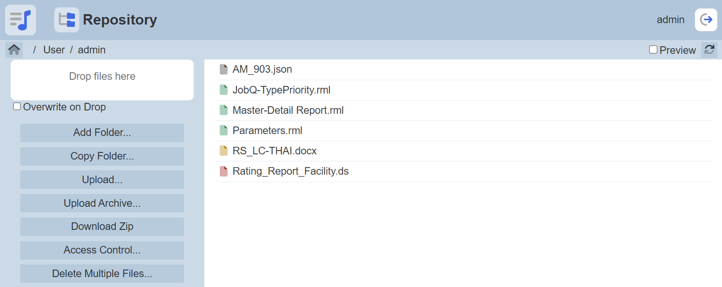Viewport: 722px width, 287px height.
Task: Click the Upload Archive... button
Action: coord(102,203)
